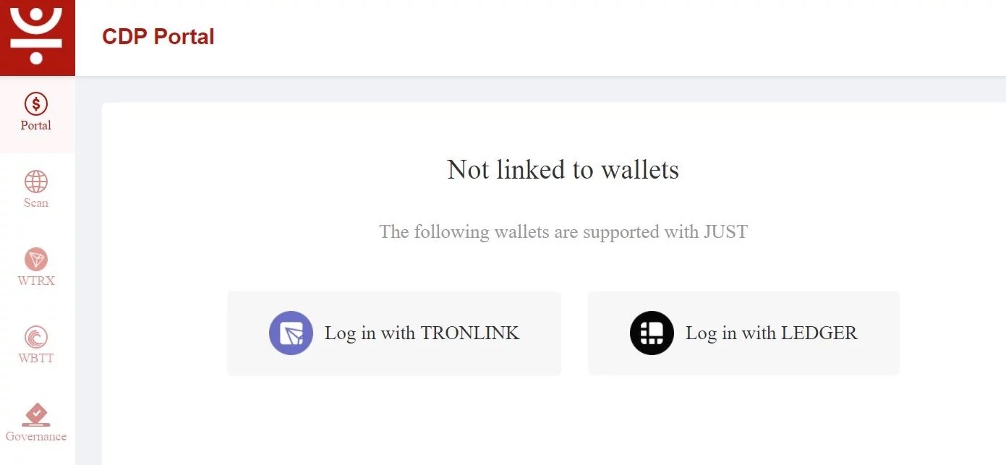Click the gray LEDGER login card background
Image resolution: width=1006 pixels, height=465 pixels.
point(743,333)
